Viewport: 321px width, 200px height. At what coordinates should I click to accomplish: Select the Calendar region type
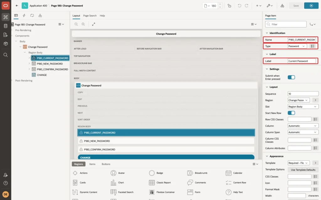234,173
